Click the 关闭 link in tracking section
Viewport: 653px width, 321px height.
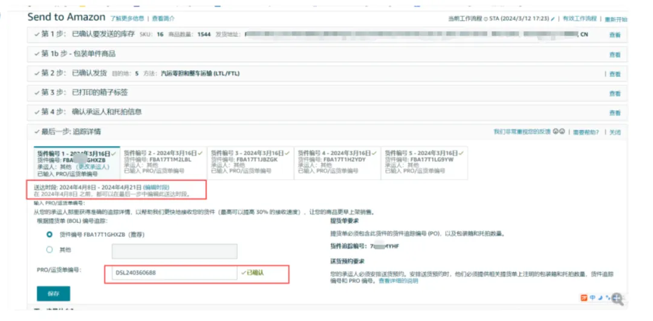615,132
